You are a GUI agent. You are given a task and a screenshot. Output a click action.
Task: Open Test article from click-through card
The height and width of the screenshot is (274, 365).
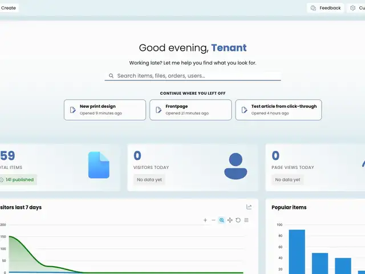point(278,110)
